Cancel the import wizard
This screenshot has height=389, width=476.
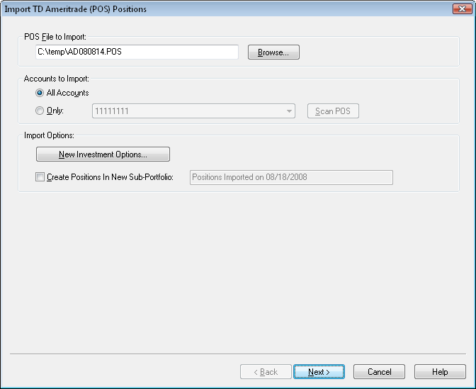(x=379, y=372)
